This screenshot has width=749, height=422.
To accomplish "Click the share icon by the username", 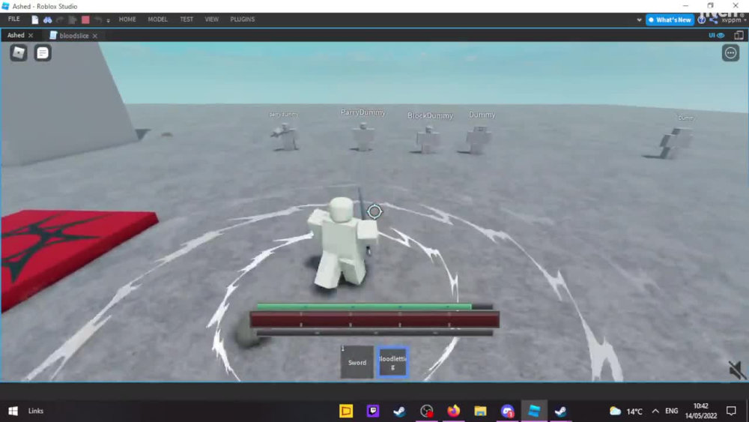I will (713, 20).
